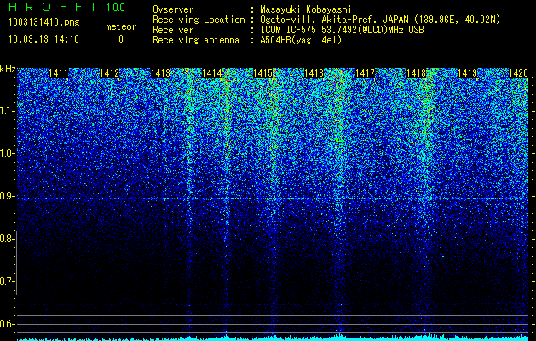The width and height of the screenshot is (536, 341).
Task: Click the 1420 time marker
Action: point(519,73)
